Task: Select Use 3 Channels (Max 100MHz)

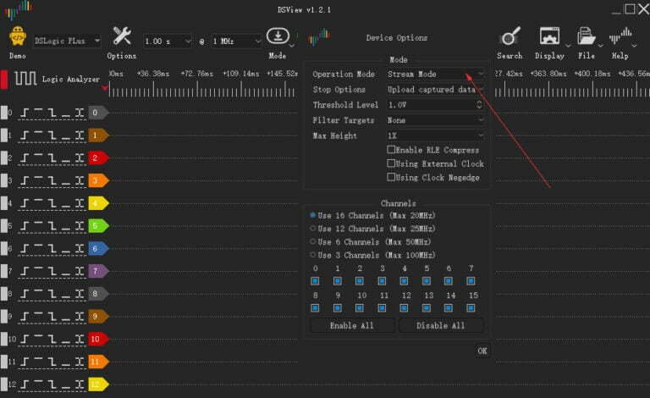Action: [x=313, y=255]
